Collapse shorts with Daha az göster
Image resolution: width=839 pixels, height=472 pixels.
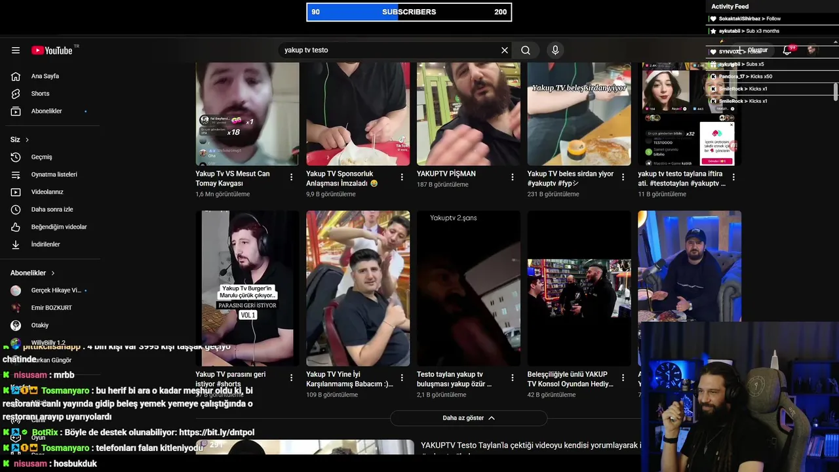469,418
